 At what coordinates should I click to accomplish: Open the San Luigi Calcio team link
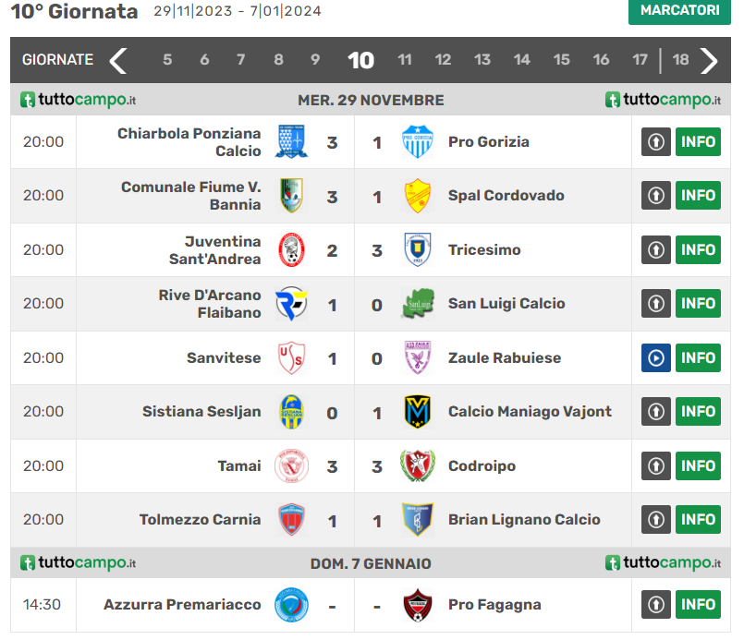point(506,304)
